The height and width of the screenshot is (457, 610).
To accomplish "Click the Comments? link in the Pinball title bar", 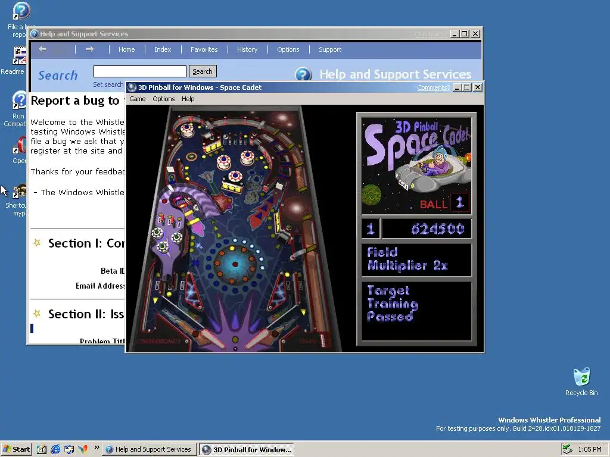I will click(x=433, y=87).
